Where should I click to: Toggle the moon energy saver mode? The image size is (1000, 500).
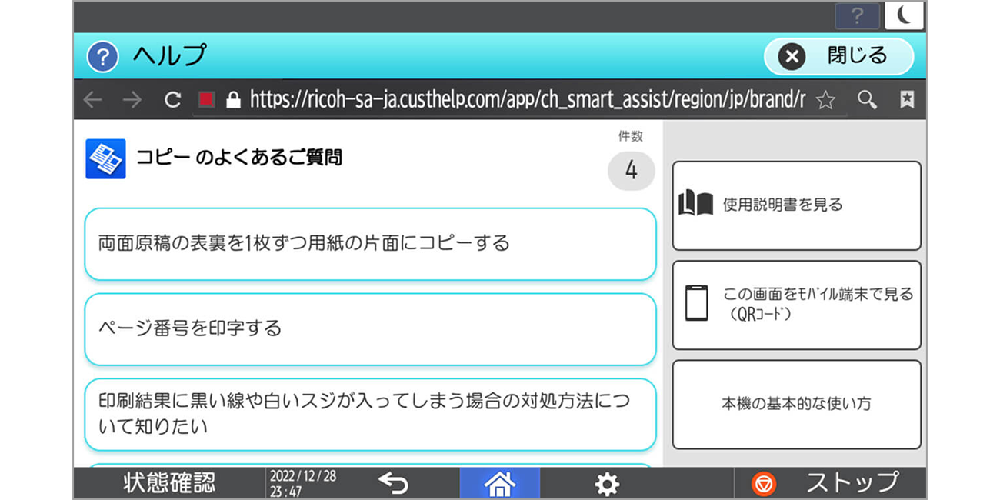(x=904, y=15)
